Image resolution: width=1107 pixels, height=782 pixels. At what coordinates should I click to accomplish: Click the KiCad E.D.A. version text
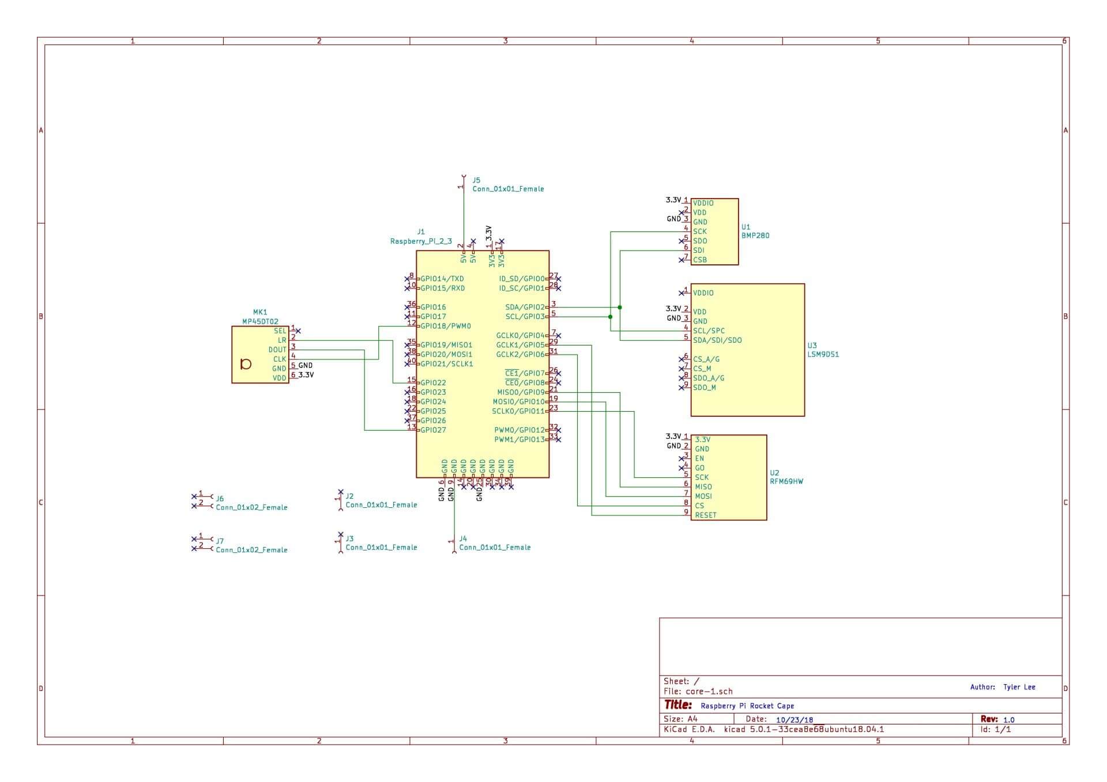click(774, 730)
